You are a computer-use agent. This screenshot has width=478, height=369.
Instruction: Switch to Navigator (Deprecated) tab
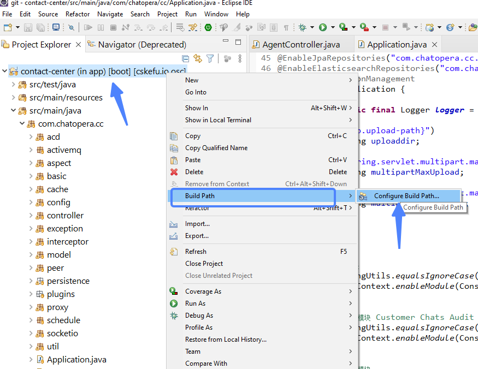[137, 44]
